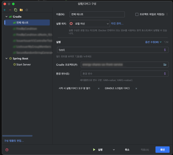Copy the selected configuration
The width and height of the screenshot is (173, 155).
[x=15, y=10]
